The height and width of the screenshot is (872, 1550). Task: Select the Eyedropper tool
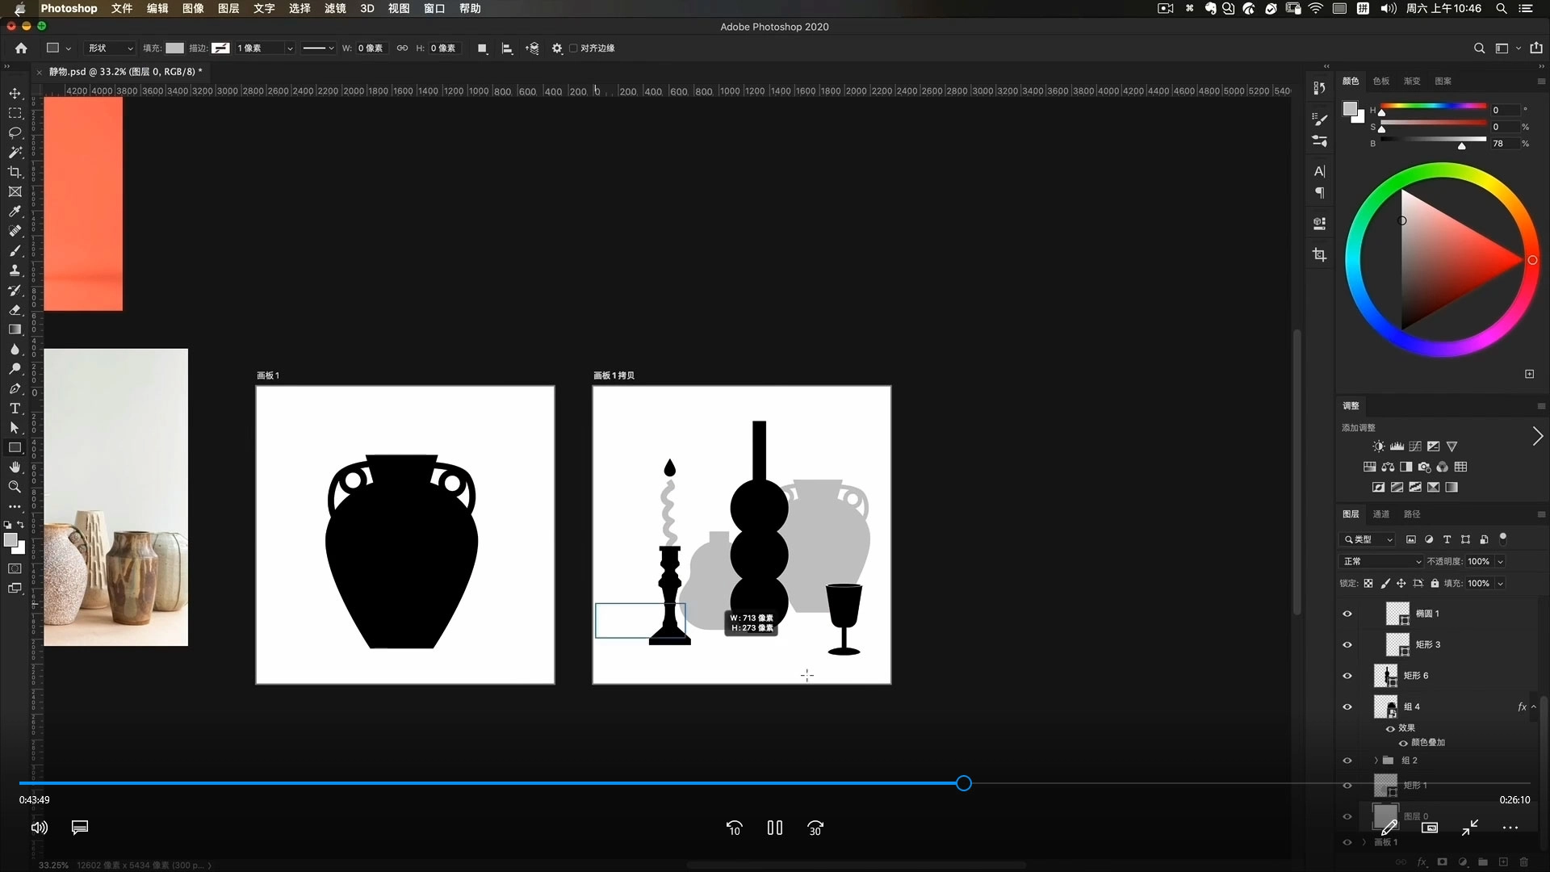15,212
